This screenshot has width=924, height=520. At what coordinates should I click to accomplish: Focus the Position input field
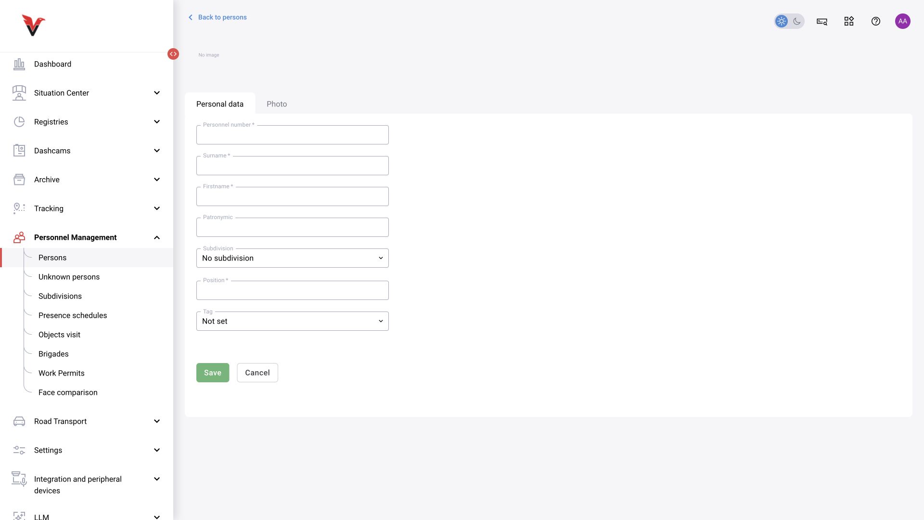[293, 290]
